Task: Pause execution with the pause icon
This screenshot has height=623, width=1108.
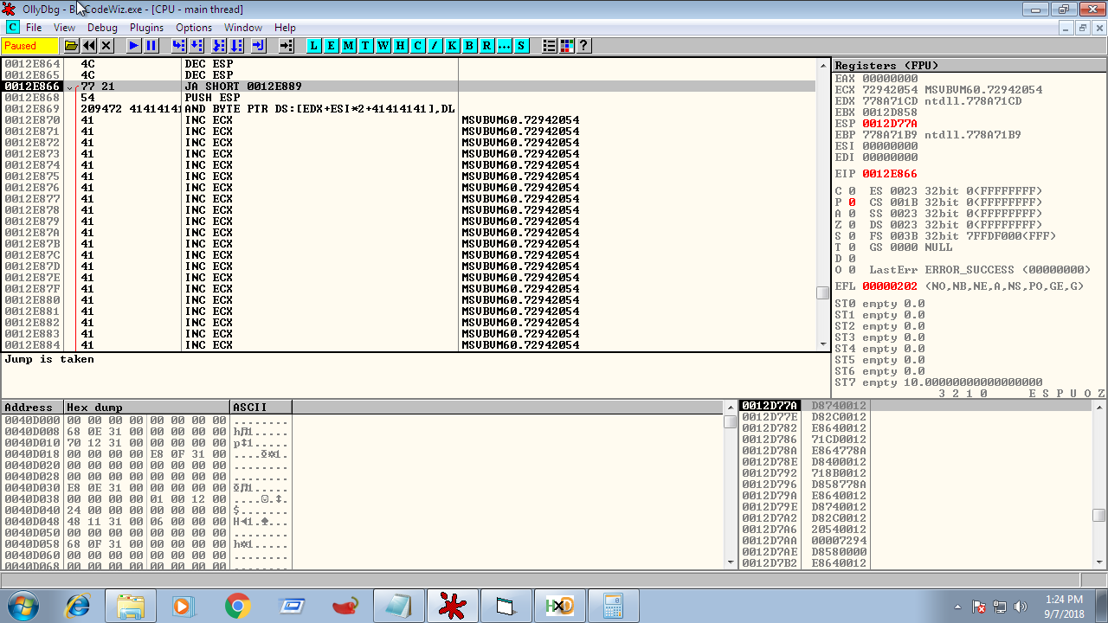Action: [151, 46]
